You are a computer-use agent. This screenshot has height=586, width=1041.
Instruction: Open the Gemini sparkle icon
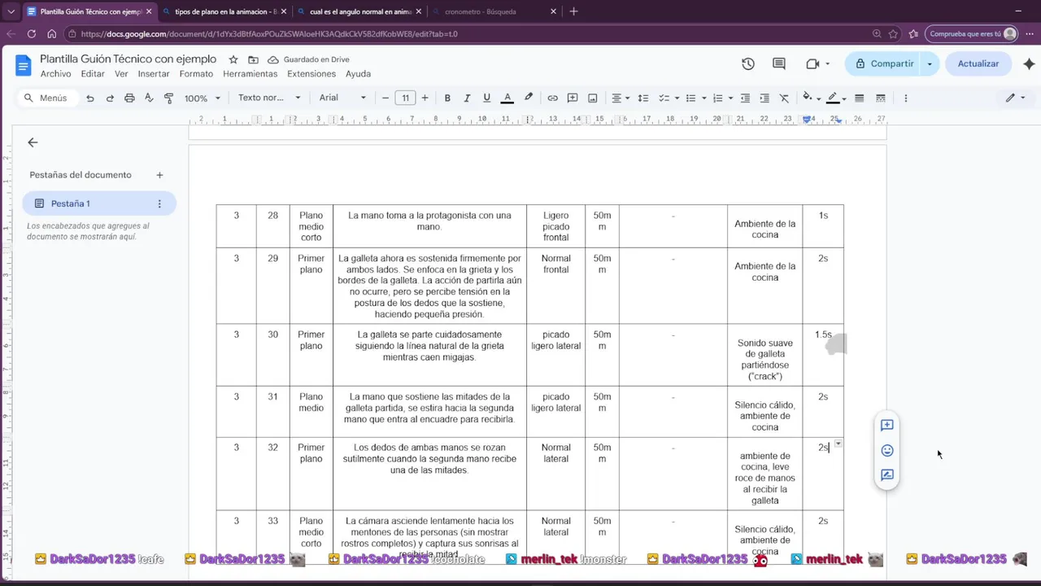click(x=1029, y=63)
